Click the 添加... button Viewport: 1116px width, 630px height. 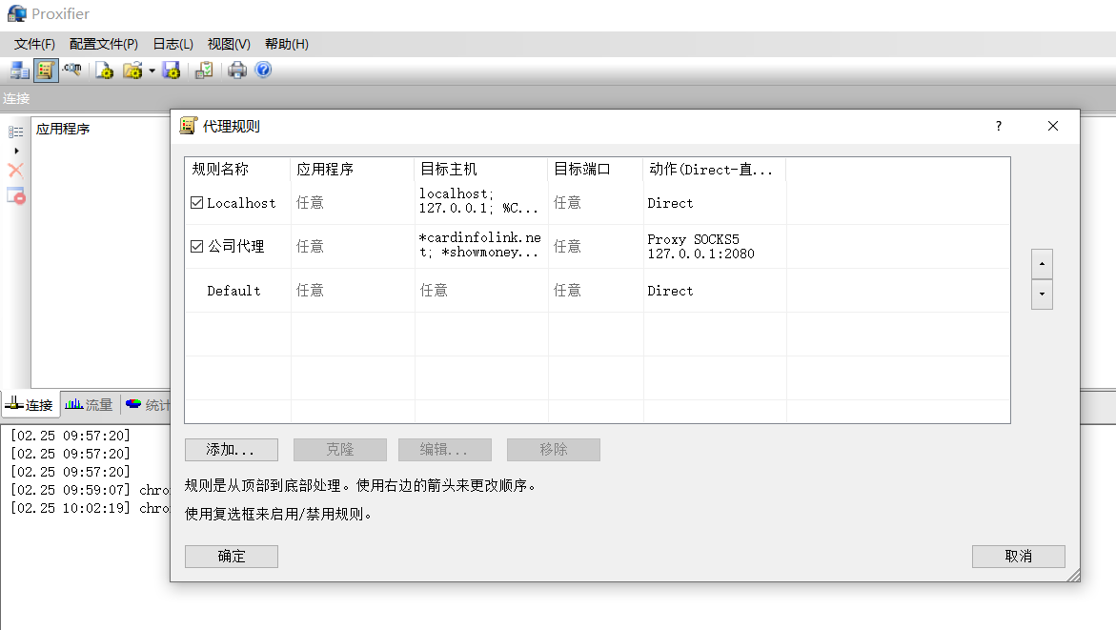pos(232,450)
